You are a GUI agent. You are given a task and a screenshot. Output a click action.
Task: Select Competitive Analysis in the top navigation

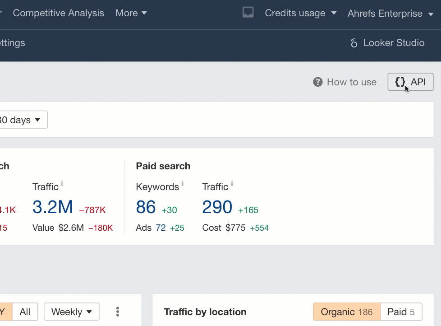tap(58, 13)
